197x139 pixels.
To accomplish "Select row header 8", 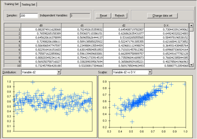I will tap(13, 58).
